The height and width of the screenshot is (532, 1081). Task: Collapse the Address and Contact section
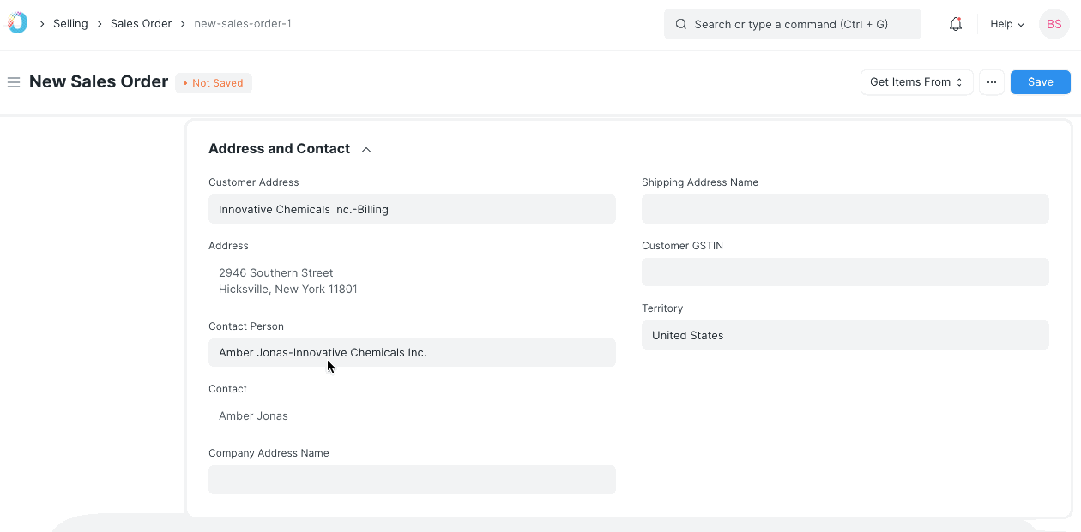coord(366,149)
